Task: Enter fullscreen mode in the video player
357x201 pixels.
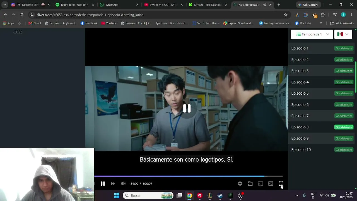Action: [281, 184]
